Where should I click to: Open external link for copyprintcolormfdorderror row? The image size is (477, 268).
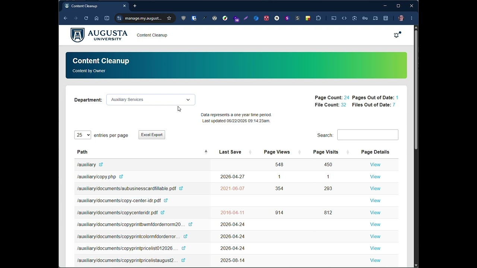(x=186, y=236)
